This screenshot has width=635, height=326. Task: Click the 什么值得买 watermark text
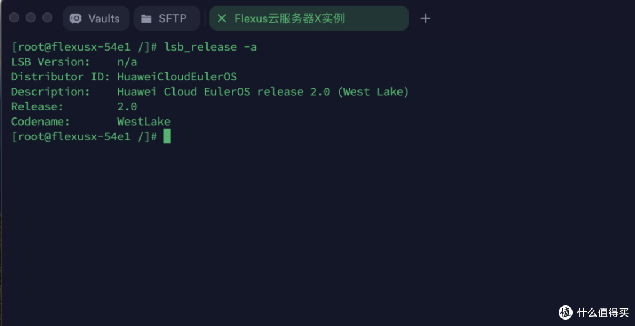[601, 312]
